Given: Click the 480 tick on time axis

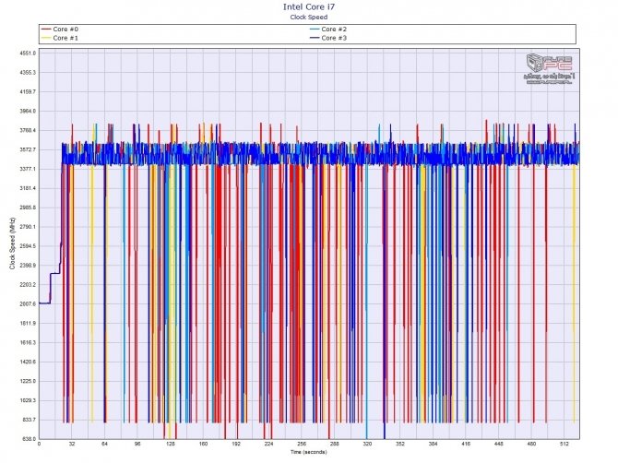Looking at the screenshot, I should tap(531, 444).
